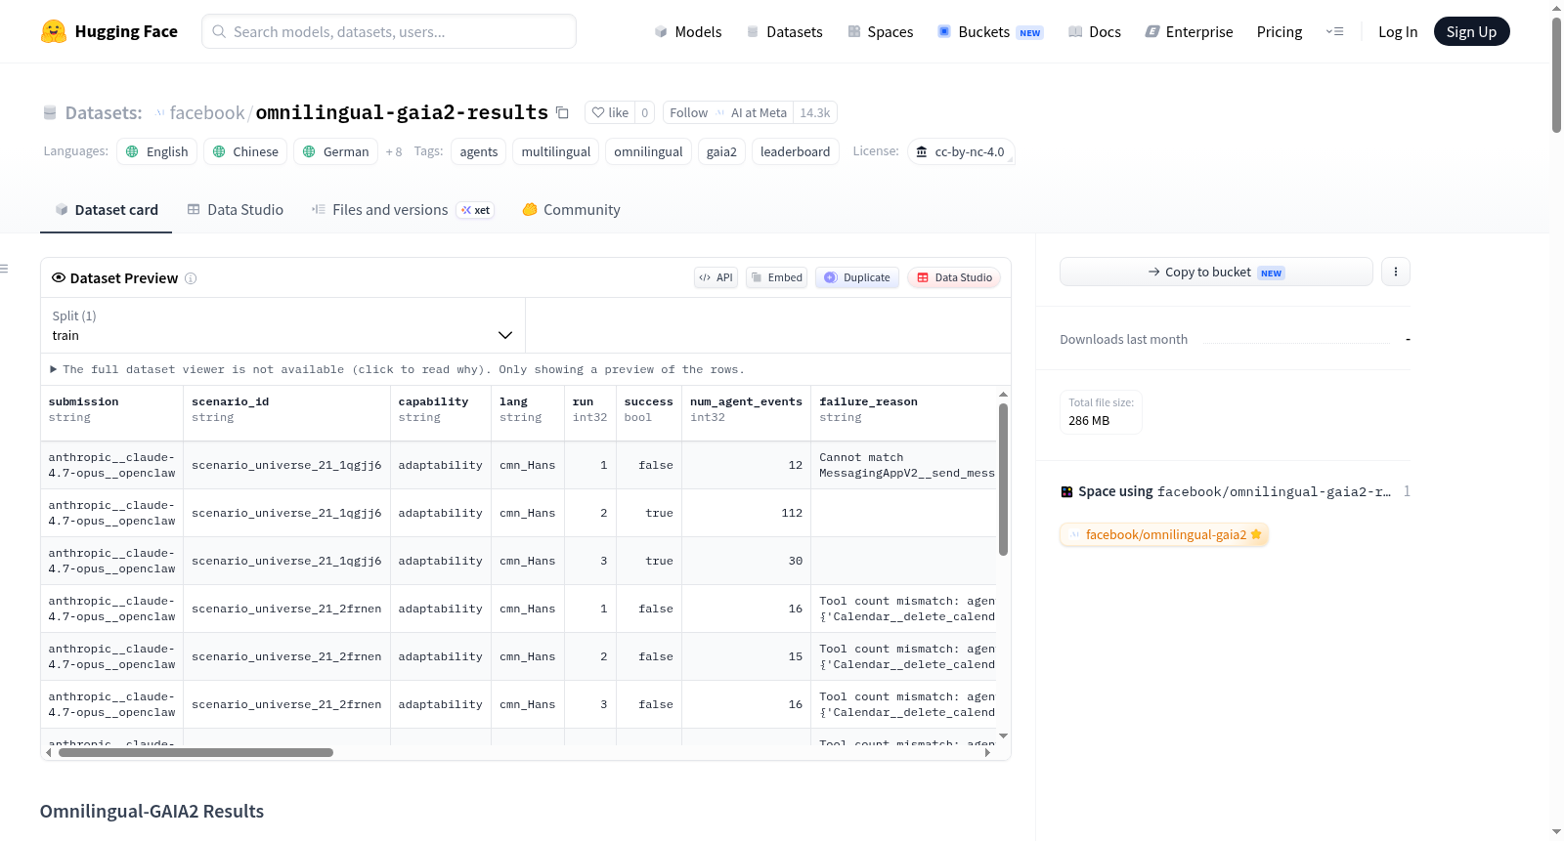The width and height of the screenshot is (1564, 841).
Task: Click the German language tag
Action: [335, 151]
